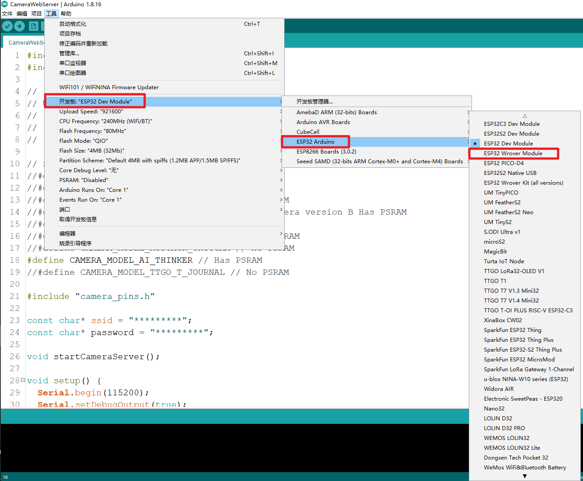
Task: Open 开发板管理器... boards manager
Action: (x=376, y=102)
